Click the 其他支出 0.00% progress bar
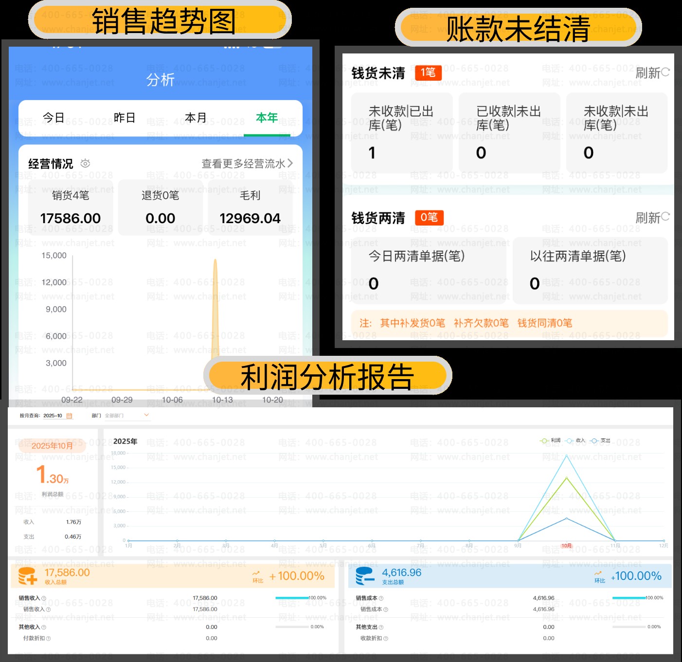 coord(629,627)
